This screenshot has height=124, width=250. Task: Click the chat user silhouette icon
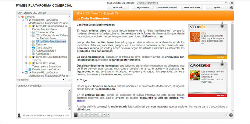point(19,115)
